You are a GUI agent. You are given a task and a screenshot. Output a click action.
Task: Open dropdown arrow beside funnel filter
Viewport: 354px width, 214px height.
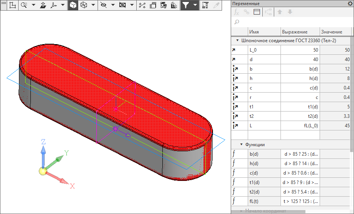click(195, 5)
